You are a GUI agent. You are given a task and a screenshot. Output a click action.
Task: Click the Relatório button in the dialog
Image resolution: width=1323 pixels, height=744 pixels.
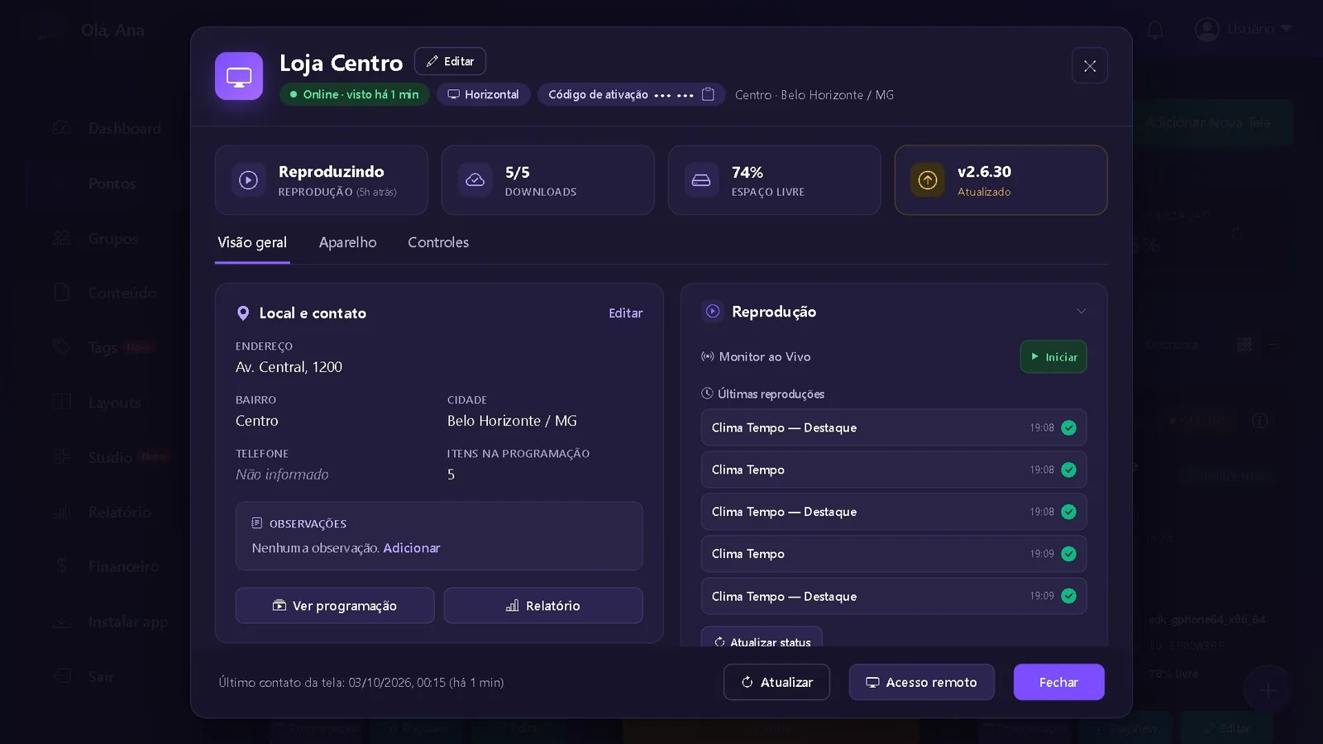543,606
